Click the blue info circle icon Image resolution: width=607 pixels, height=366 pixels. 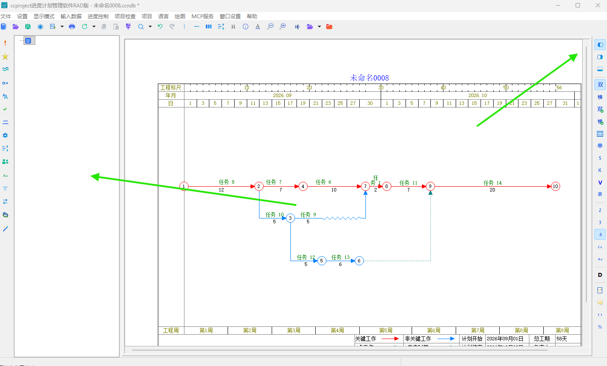pos(246,27)
